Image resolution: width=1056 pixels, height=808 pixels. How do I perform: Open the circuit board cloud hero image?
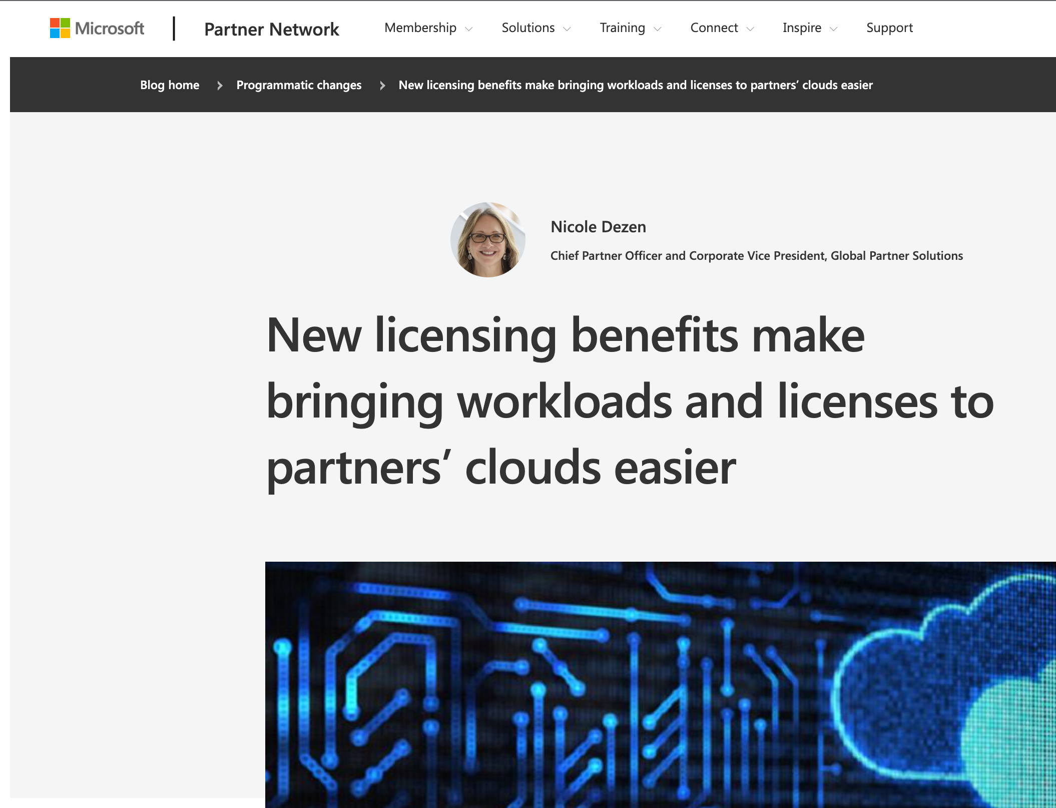(x=661, y=684)
